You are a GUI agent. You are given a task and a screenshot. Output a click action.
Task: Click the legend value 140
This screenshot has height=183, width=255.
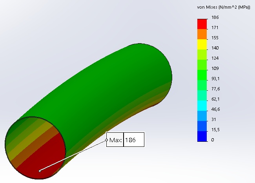click(215, 48)
